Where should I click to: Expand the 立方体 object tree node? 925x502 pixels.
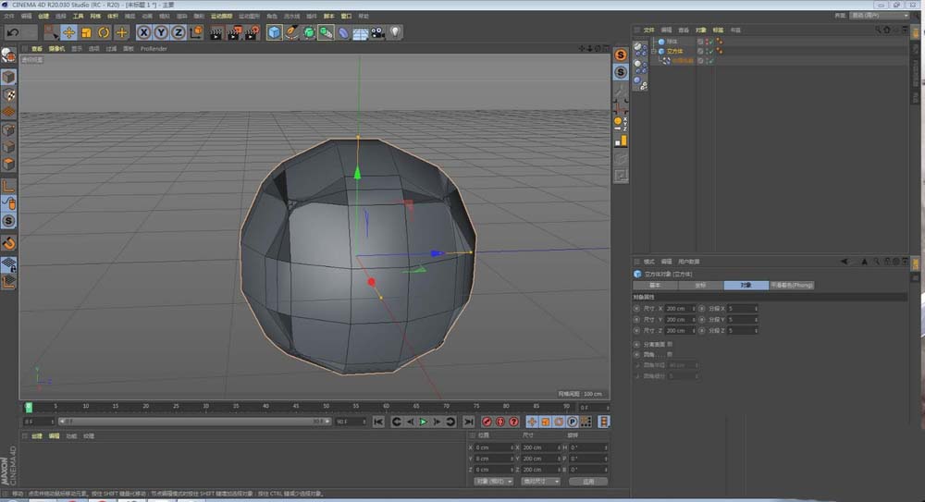coord(654,51)
